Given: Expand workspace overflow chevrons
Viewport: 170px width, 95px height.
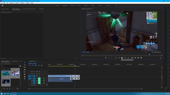Looking at the screenshot, I should tap(116, 6).
